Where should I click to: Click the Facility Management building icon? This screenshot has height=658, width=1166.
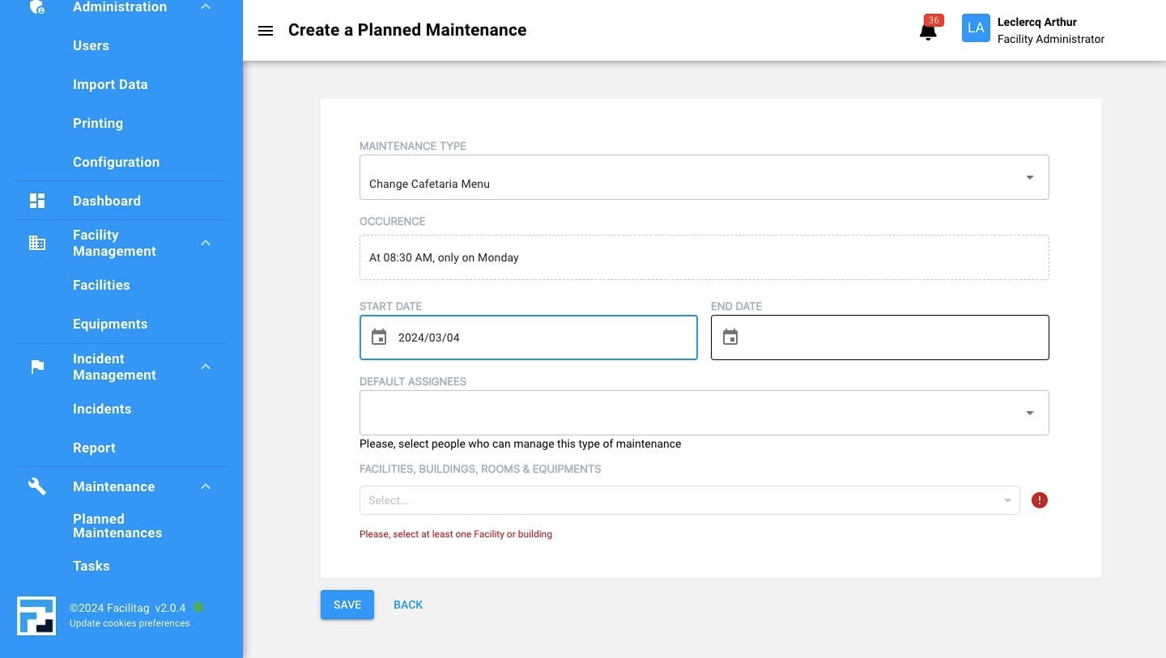click(36, 242)
